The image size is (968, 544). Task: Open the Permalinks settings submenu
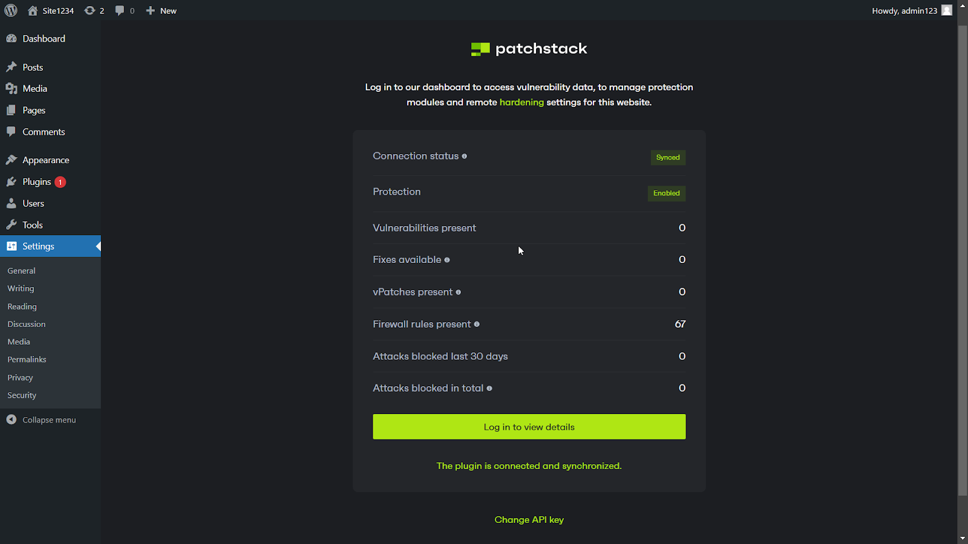27,360
